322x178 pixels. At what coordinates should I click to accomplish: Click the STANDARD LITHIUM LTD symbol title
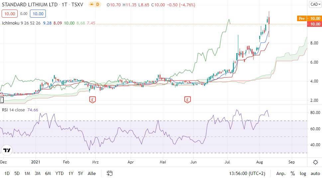click(x=30, y=5)
